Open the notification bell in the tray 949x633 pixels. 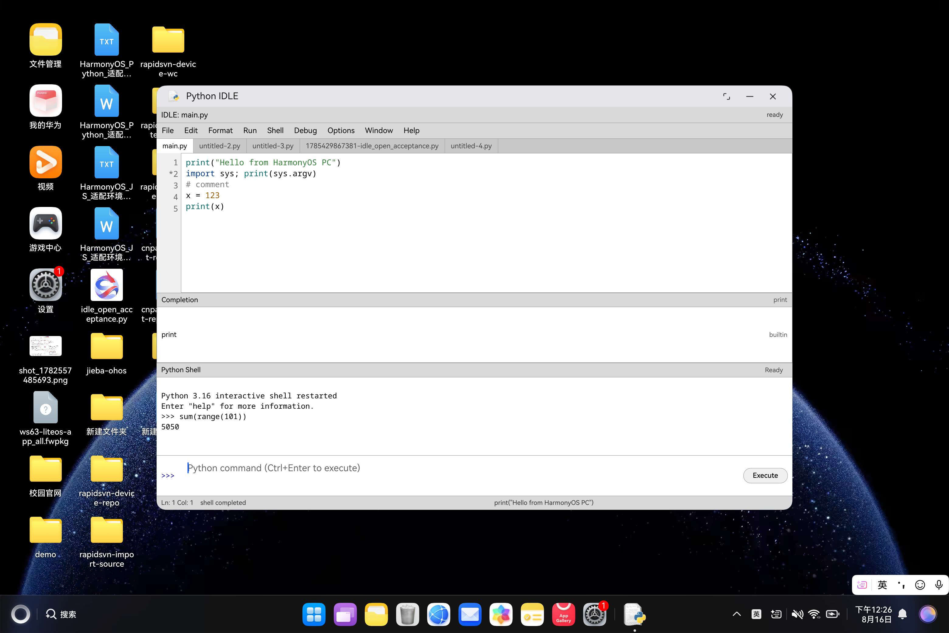click(902, 614)
